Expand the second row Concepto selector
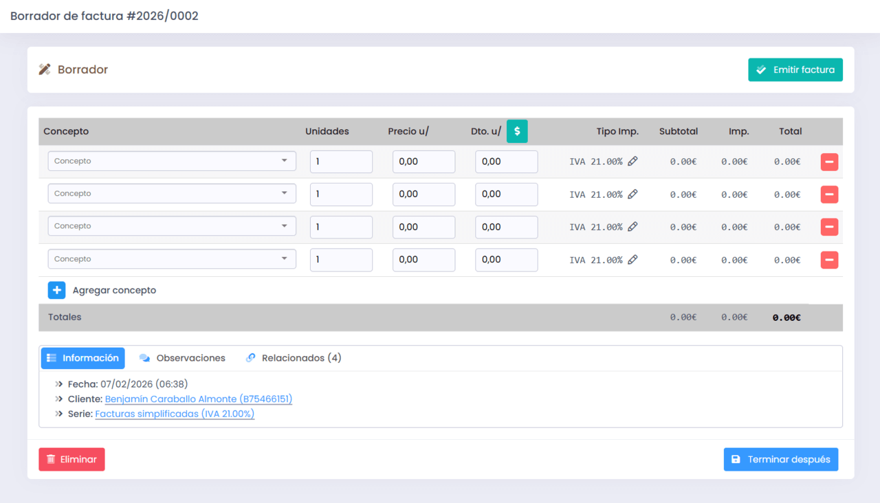Screen dimensions: 880x503 171,194
